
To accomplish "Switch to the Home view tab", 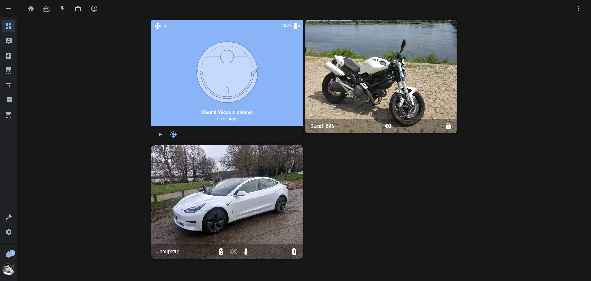I will (31, 9).
